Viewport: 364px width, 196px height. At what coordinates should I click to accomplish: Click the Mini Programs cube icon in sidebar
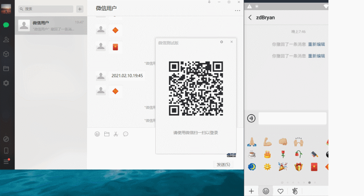point(6,54)
